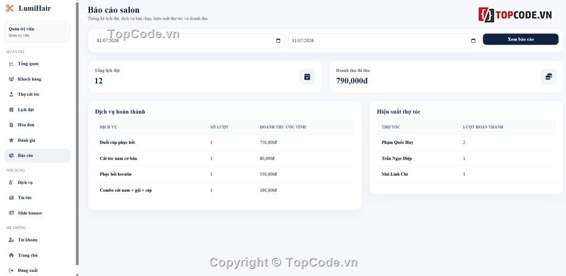Click the sidebar scrollbar down arrow

click(77, 275)
